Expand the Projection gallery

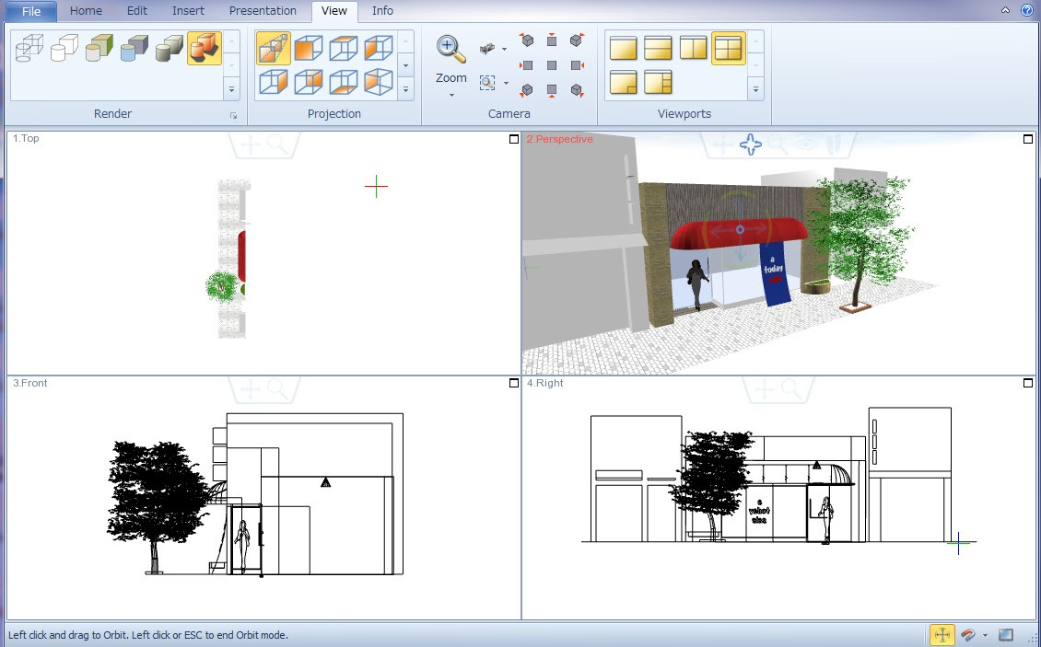[x=405, y=89]
